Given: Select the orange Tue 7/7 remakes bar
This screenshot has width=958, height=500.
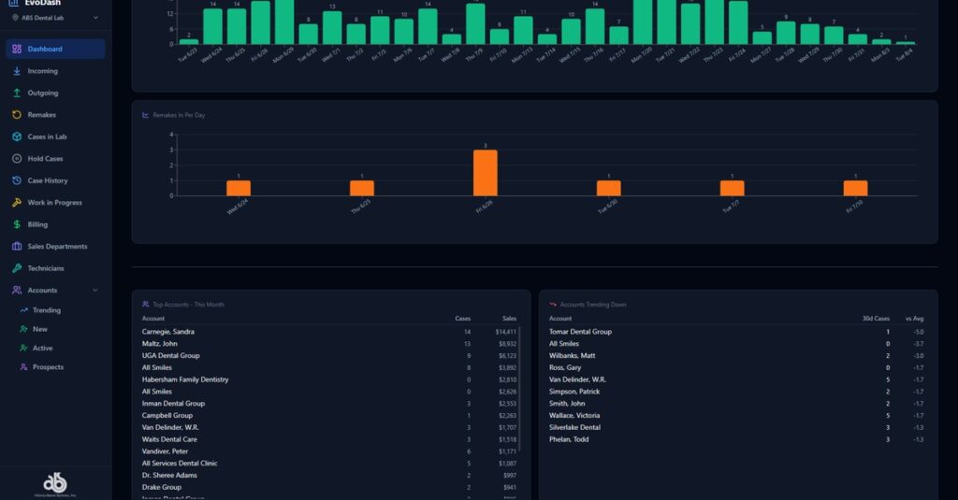Looking at the screenshot, I should (x=732, y=188).
